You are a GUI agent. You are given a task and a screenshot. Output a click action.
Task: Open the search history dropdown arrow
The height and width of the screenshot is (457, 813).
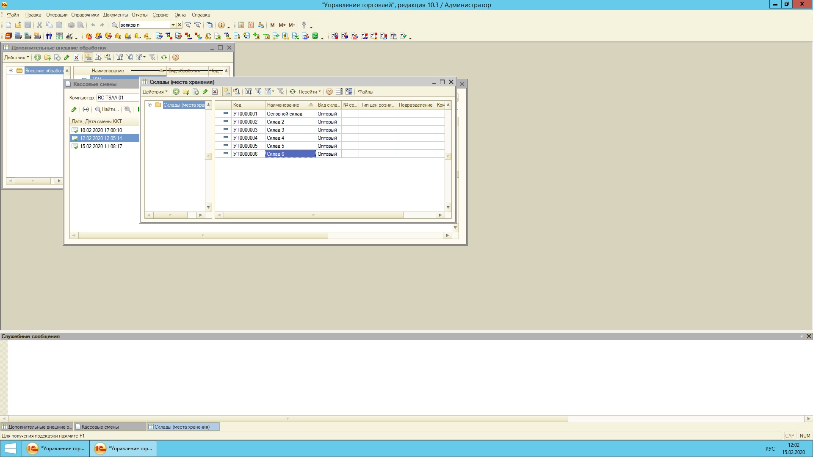click(173, 25)
